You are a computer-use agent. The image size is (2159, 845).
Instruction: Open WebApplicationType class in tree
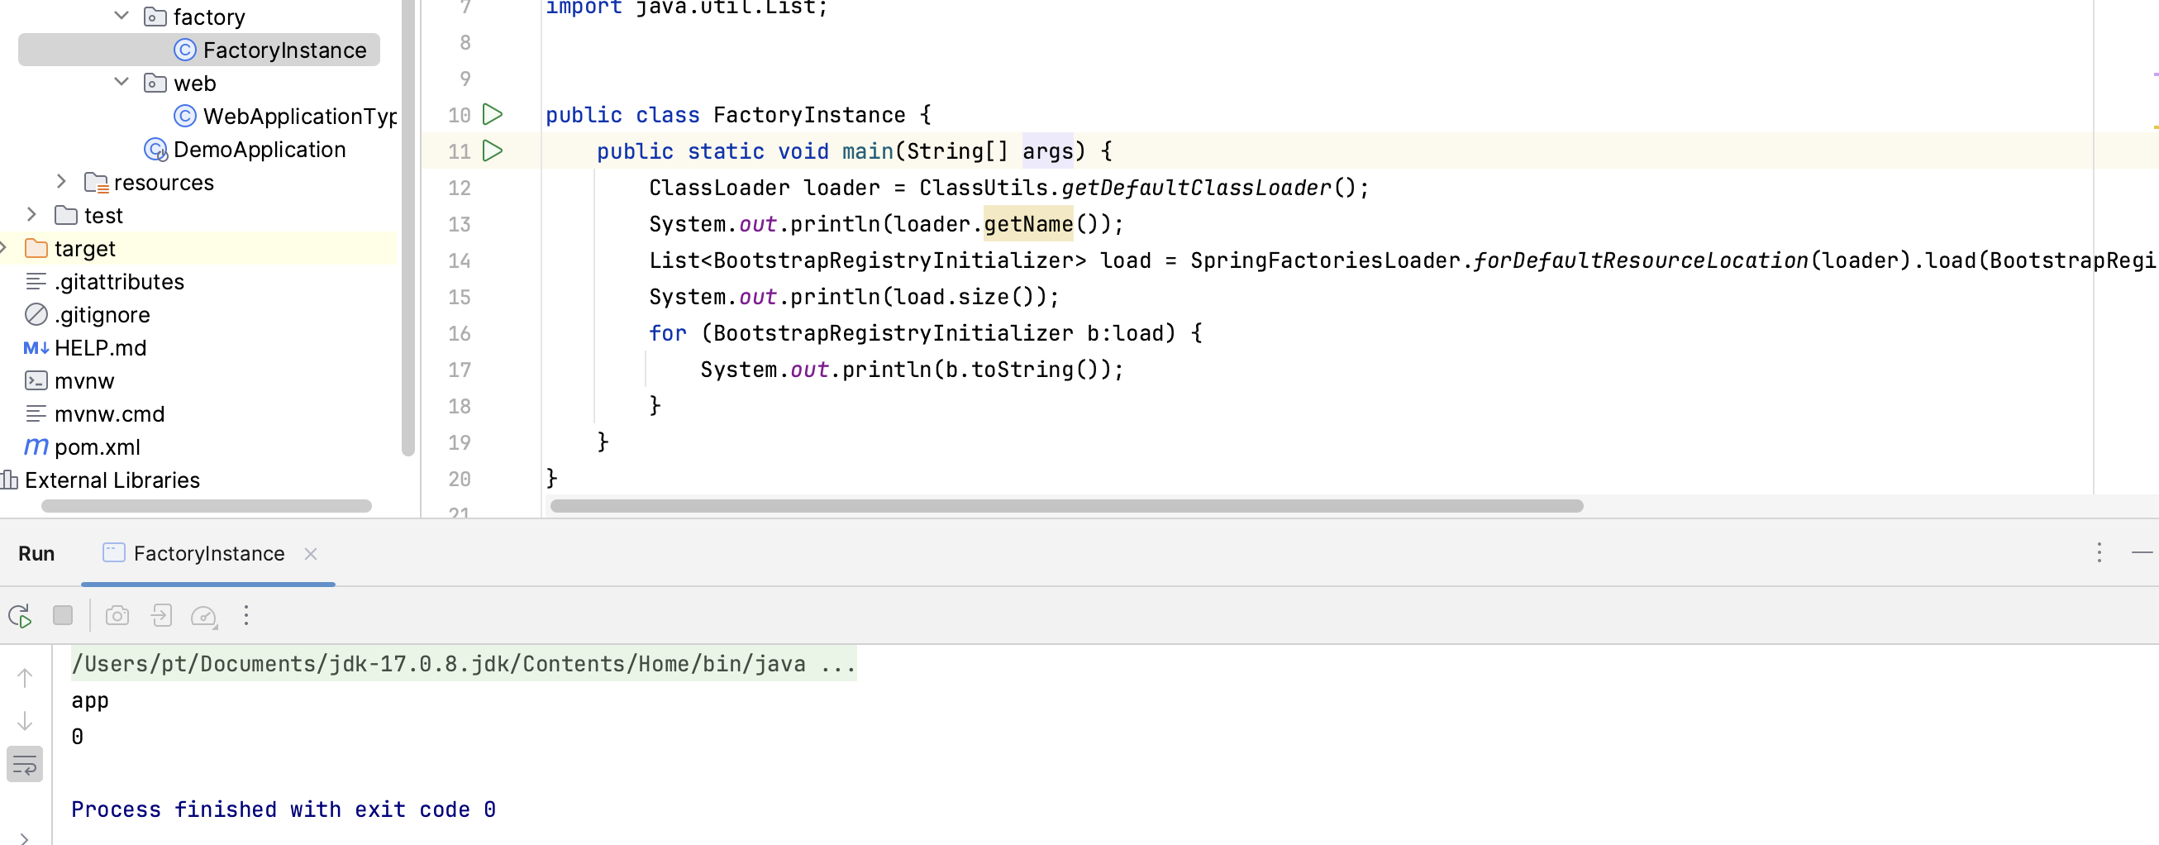point(285,117)
